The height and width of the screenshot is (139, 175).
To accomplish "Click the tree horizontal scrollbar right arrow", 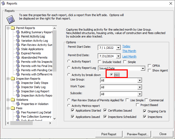I will [50, 123].
